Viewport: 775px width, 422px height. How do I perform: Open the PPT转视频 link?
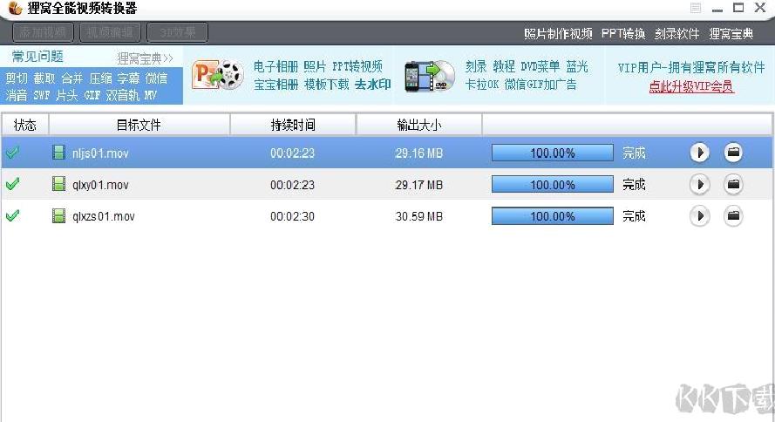coord(357,67)
